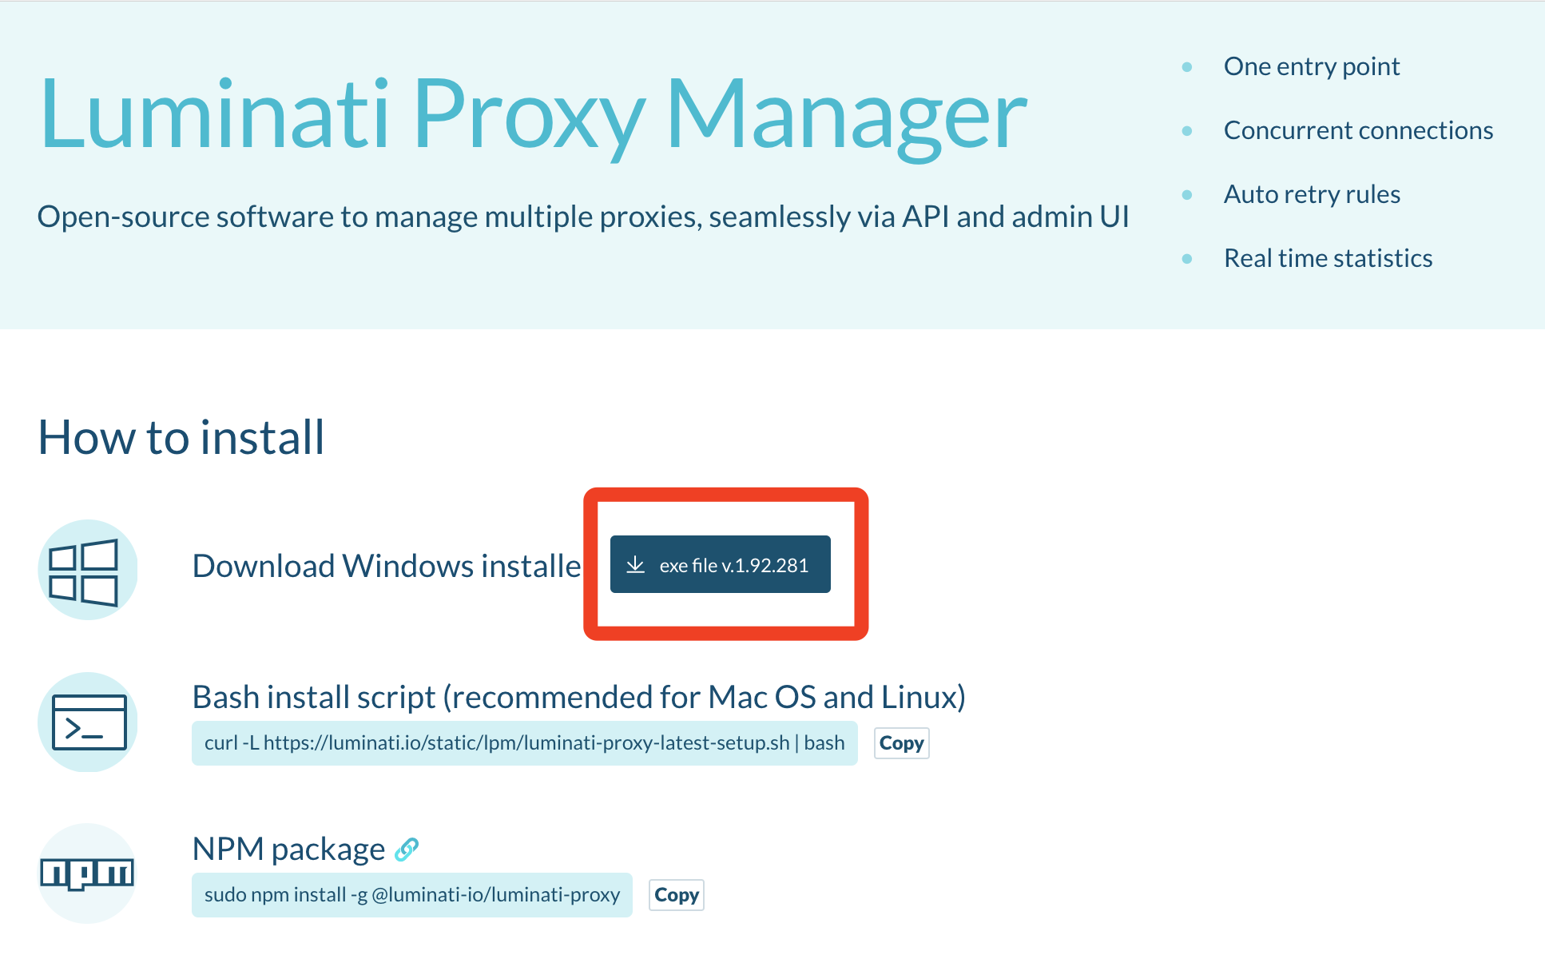Click the Auto retry rules item
Image resolution: width=1545 pixels, height=959 pixels.
[1312, 194]
